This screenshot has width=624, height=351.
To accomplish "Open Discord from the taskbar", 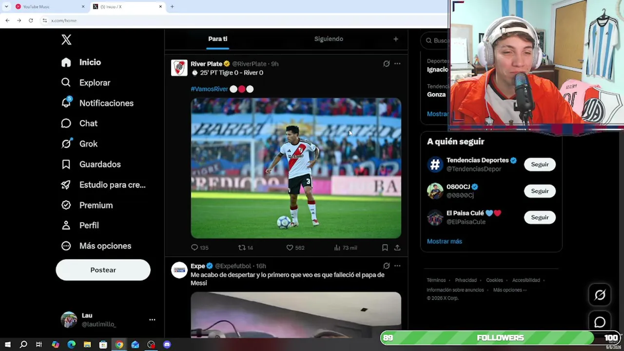I will click(167, 345).
